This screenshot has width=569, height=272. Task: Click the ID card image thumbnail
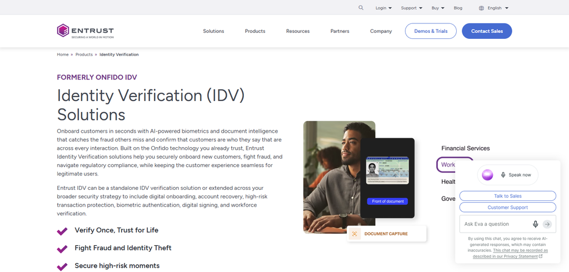[x=387, y=170]
